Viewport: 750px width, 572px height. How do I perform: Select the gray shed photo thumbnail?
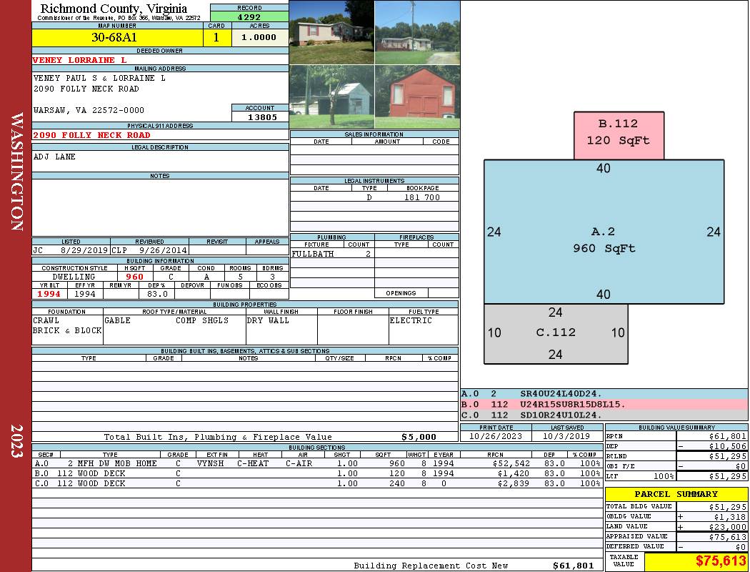[332, 97]
